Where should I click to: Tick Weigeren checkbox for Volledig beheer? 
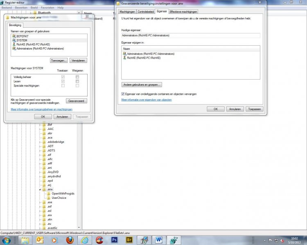pos(77,77)
